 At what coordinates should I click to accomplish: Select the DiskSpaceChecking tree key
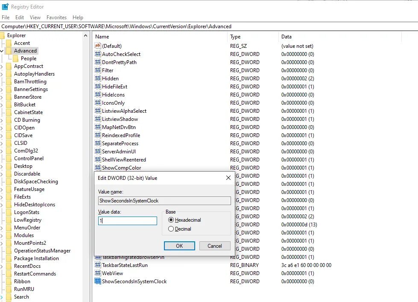tap(36, 182)
